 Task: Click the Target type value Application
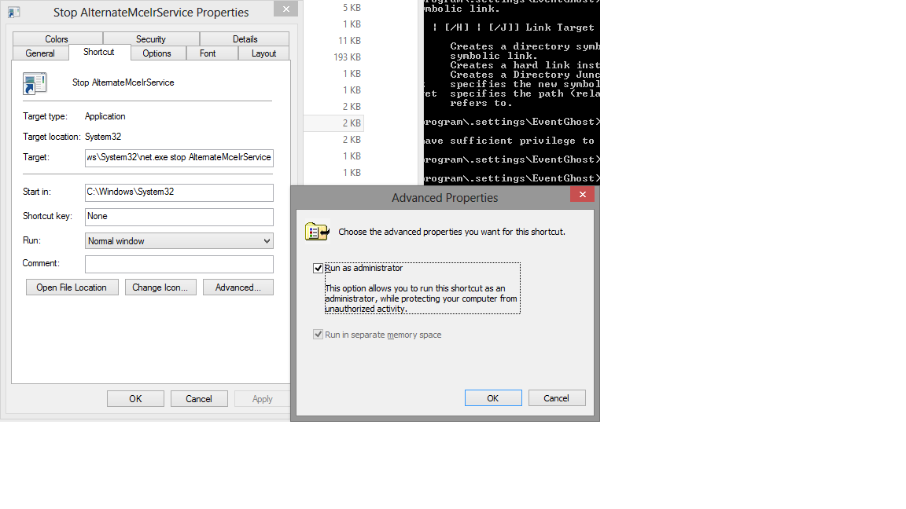105,116
